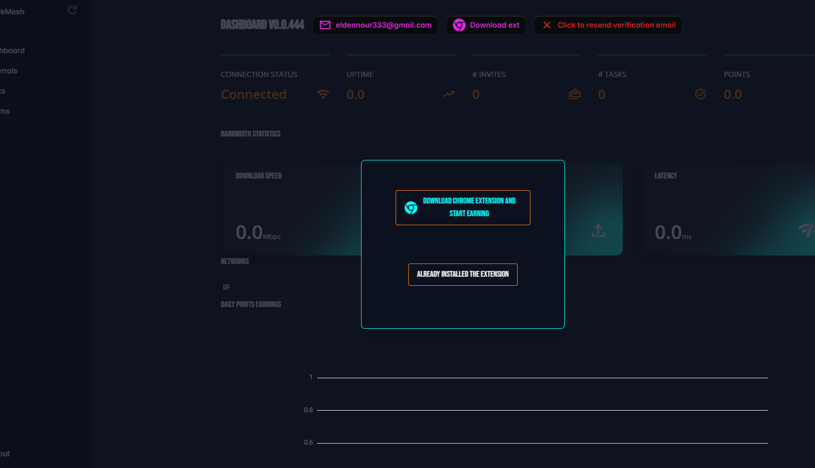Viewport: 815px width, 468px height.
Task: Click the Chrome icon inside the popup dialog
Action: [411, 208]
